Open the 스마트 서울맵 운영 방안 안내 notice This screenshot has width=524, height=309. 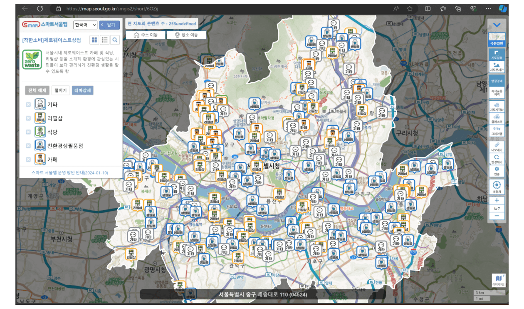(x=70, y=172)
